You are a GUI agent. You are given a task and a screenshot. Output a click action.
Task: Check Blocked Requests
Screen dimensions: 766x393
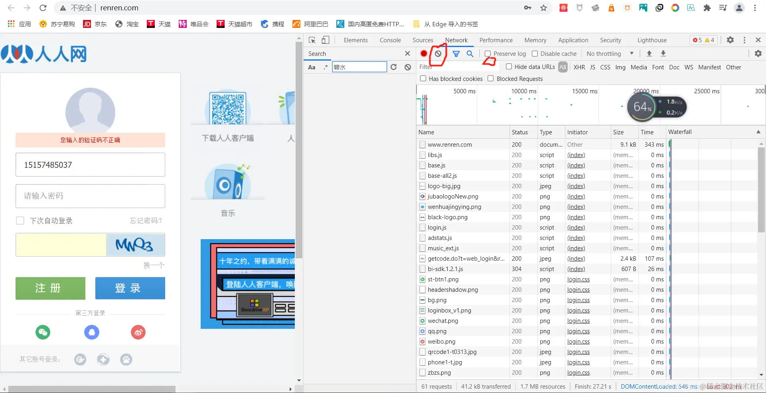(x=491, y=79)
